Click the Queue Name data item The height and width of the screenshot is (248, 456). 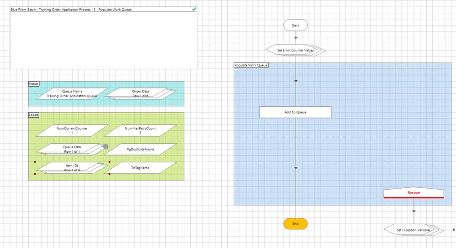(72, 93)
